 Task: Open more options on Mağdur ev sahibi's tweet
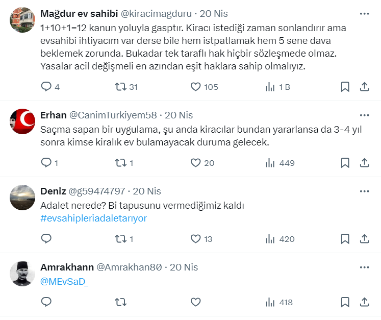pyautogui.click(x=364, y=14)
